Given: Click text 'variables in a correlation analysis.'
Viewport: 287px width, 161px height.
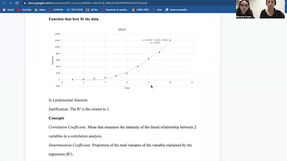Looking at the screenshot, I should 75,136.
